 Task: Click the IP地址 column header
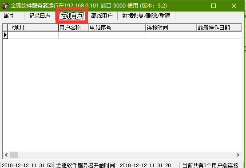[33, 28]
